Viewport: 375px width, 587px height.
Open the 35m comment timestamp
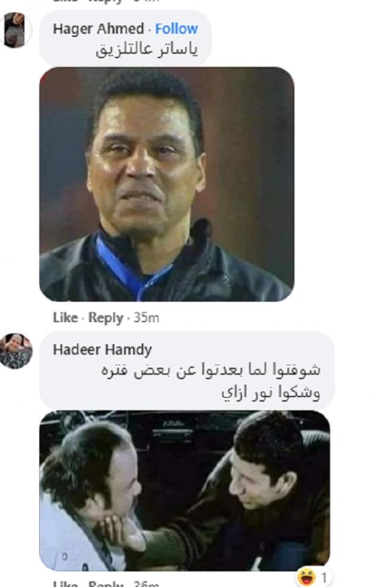(146, 317)
